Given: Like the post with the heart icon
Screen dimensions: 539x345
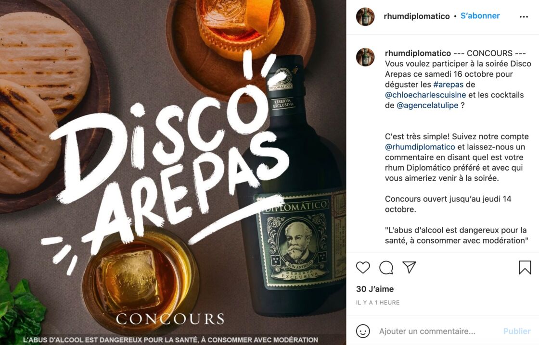Looking at the screenshot, I should (363, 268).
